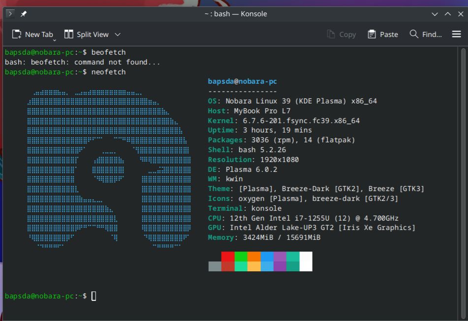Click the 'GPU: Intel Alder Lake-UP3' line
468x321 pixels.
coord(312,227)
